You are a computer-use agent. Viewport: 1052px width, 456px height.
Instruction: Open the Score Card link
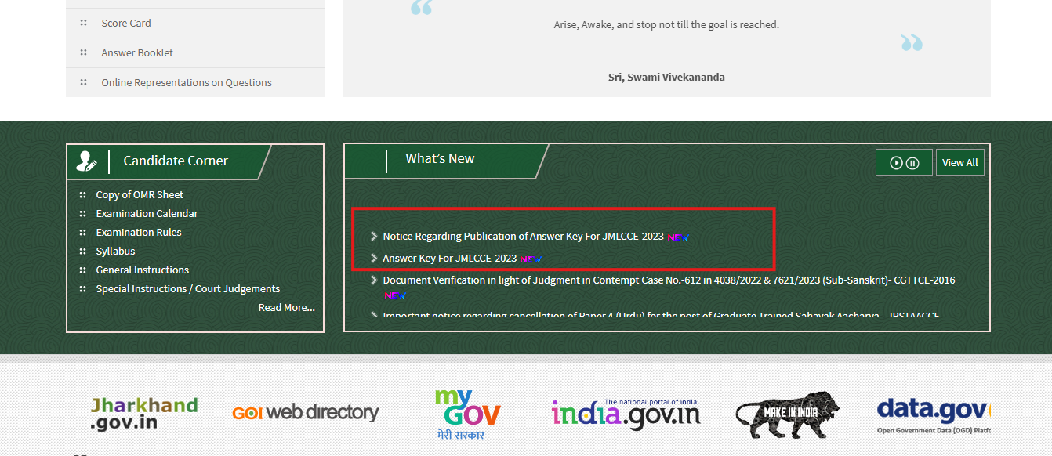(125, 23)
